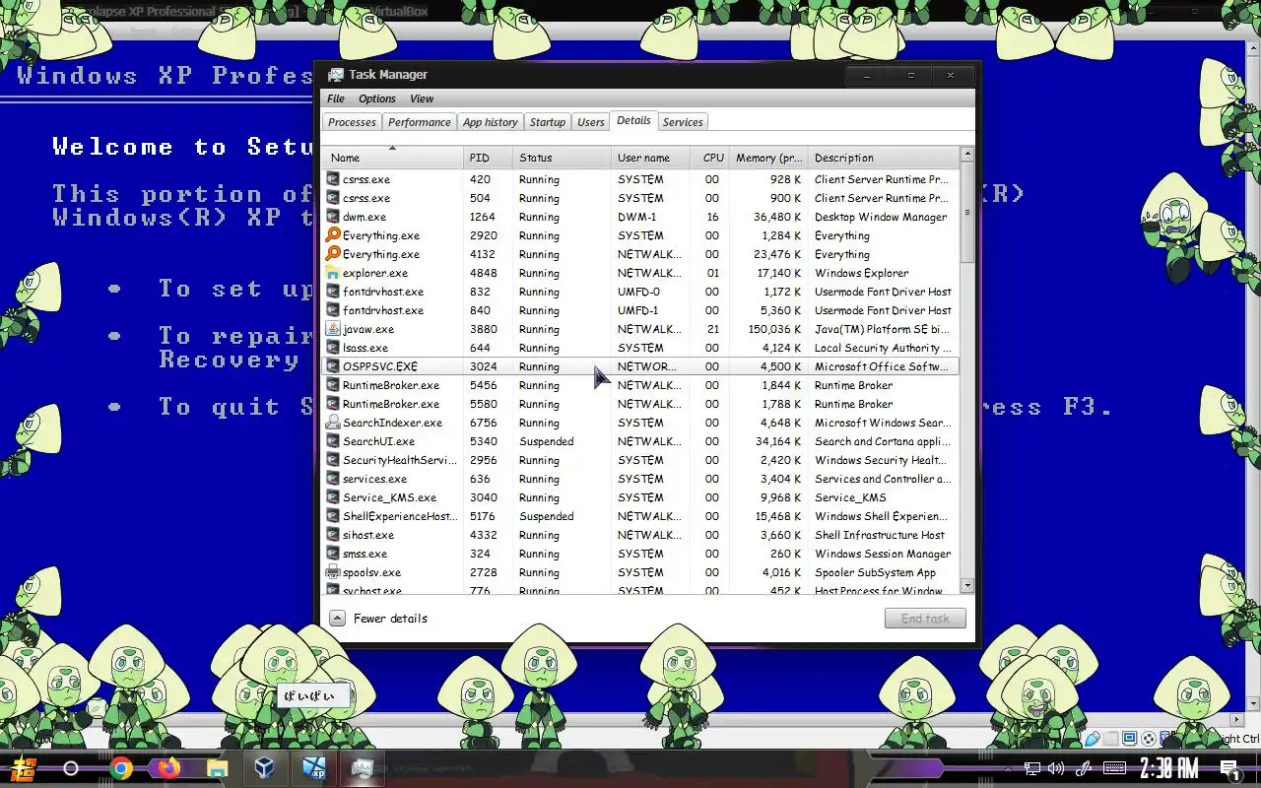Sort processes by Name column
Screen dimensions: 1261x788
(393, 158)
